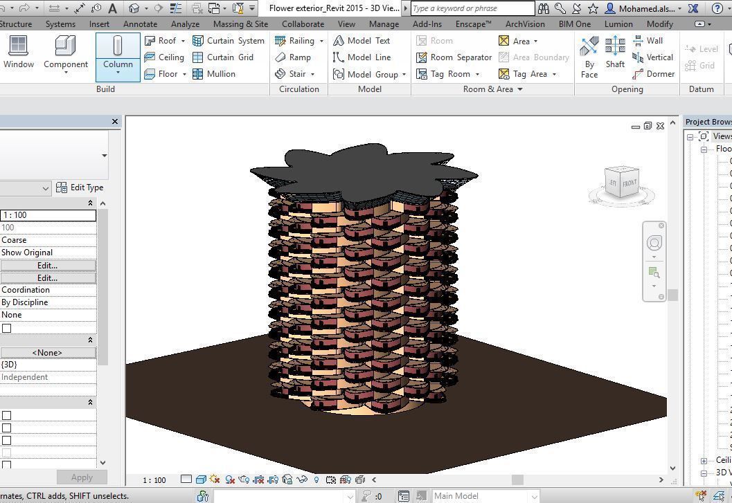Image resolution: width=732 pixels, height=503 pixels.
Task: Click the Text tool in quick access toolbar
Action: (x=112, y=8)
